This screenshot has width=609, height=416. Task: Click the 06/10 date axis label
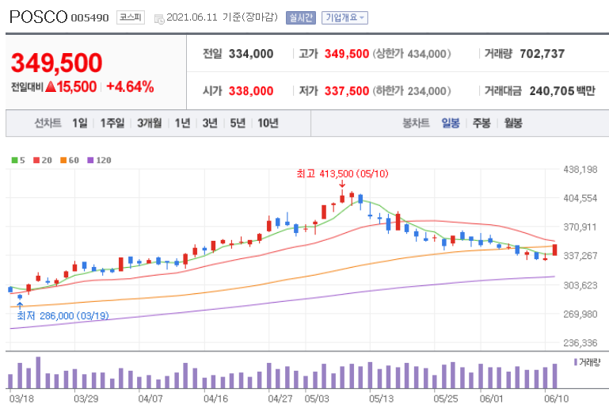[556, 399]
